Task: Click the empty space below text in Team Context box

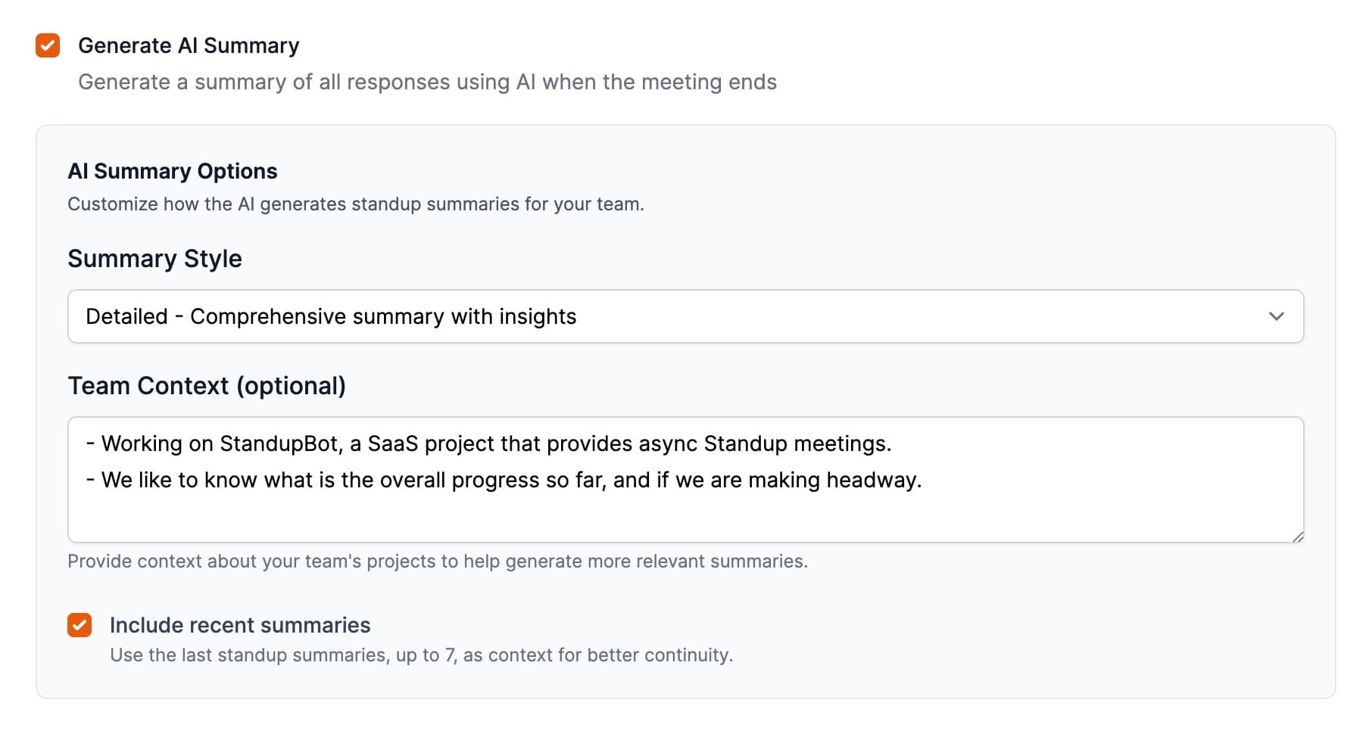Action: coord(685,518)
